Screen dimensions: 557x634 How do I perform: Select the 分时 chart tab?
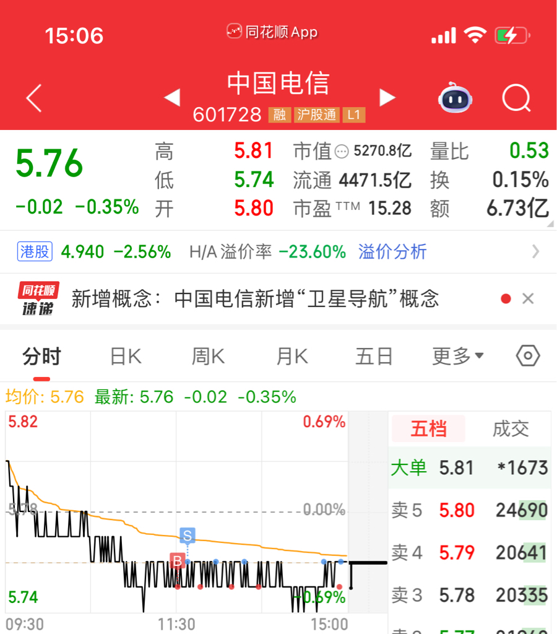pos(41,356)
